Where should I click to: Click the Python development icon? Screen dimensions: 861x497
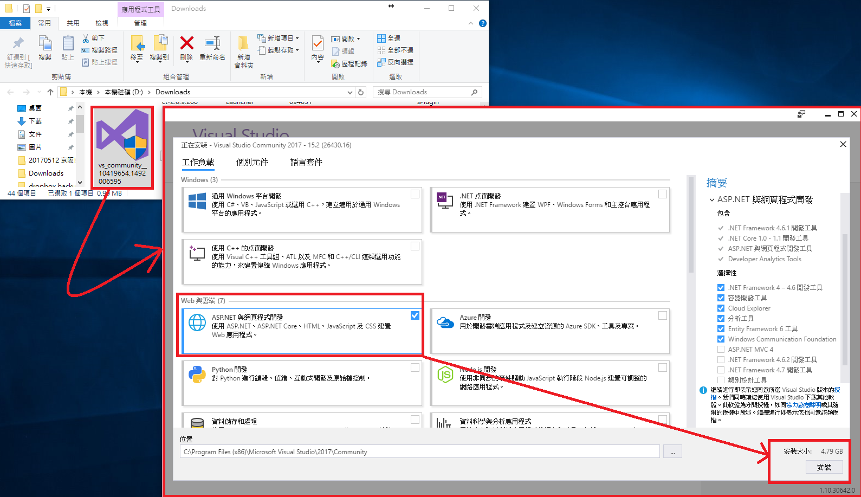tap(197, 375)
